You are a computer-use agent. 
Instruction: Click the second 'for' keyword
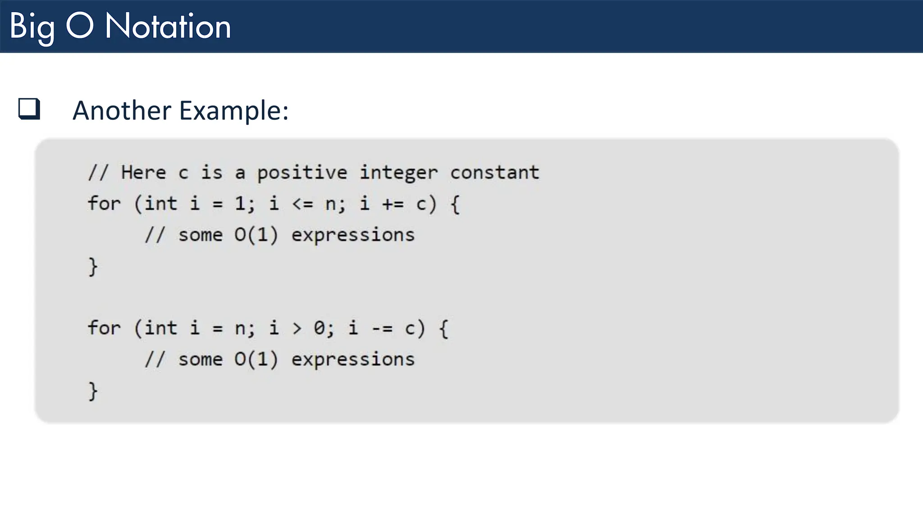tap(104, 328)
